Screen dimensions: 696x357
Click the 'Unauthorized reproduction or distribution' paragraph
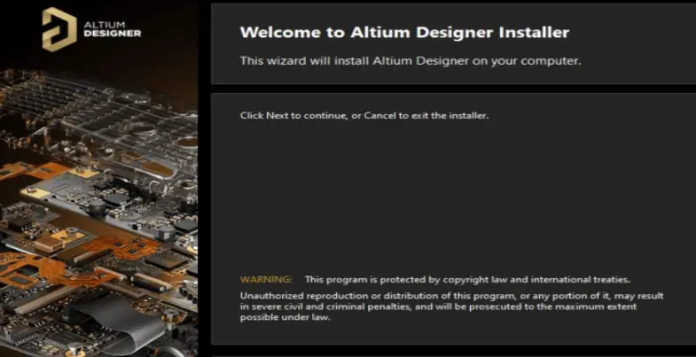[x=452, y=307]
